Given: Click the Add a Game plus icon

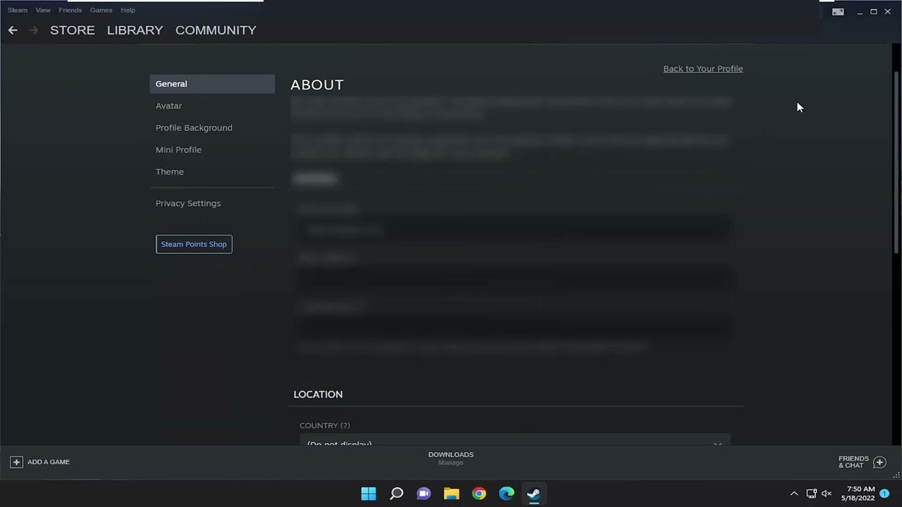Looking at the screenshot, I should tap(16, 462).
